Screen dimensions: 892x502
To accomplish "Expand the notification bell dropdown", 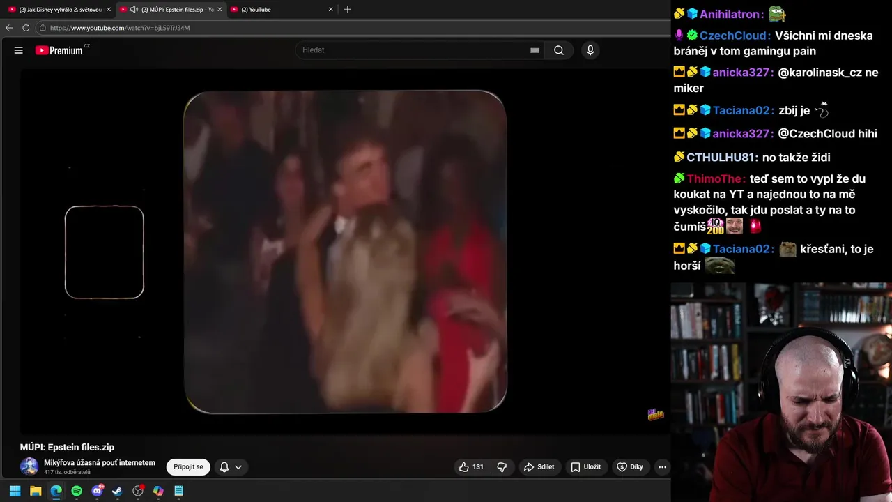I will 231,467.
